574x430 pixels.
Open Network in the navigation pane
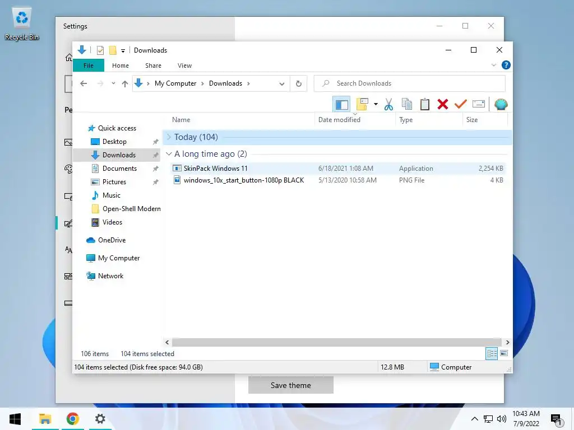point(110,276)
